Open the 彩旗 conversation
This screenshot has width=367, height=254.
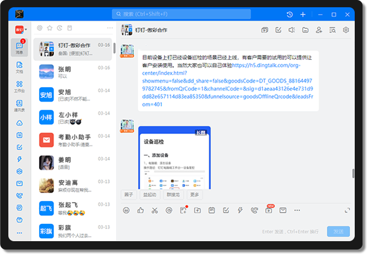pyautogui.click(x=73, y=231)
